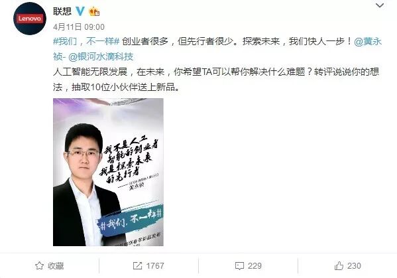
Task: Enlarge the attached poster image
Action: click(108, 172)
